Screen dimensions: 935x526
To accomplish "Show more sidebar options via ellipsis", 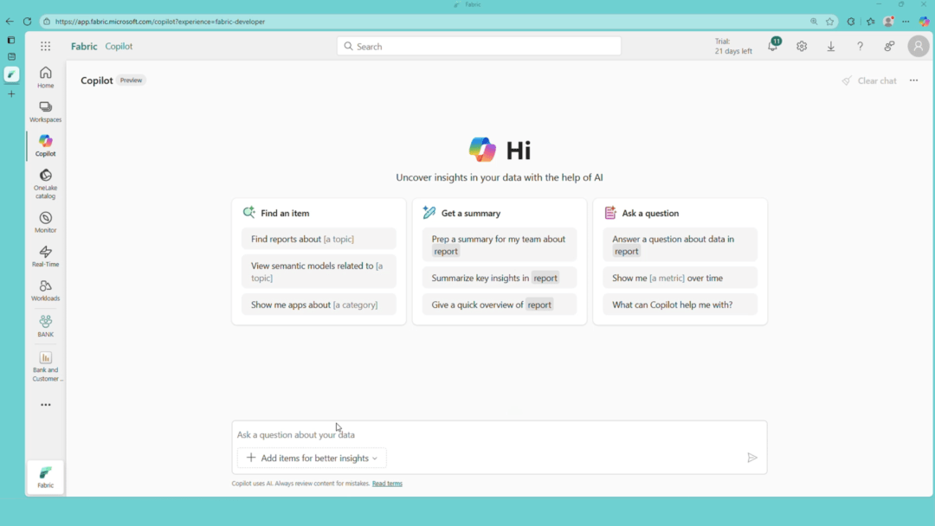I will pos(45,405).
